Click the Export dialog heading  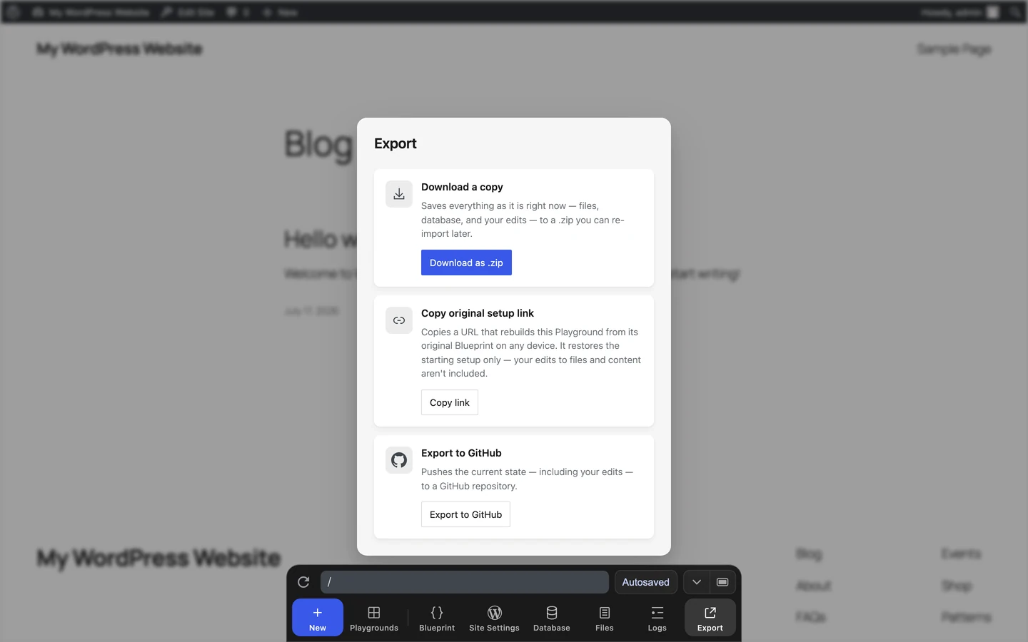[395, 143]
